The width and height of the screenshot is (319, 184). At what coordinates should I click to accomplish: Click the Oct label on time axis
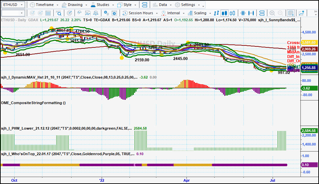click(14, 180)
